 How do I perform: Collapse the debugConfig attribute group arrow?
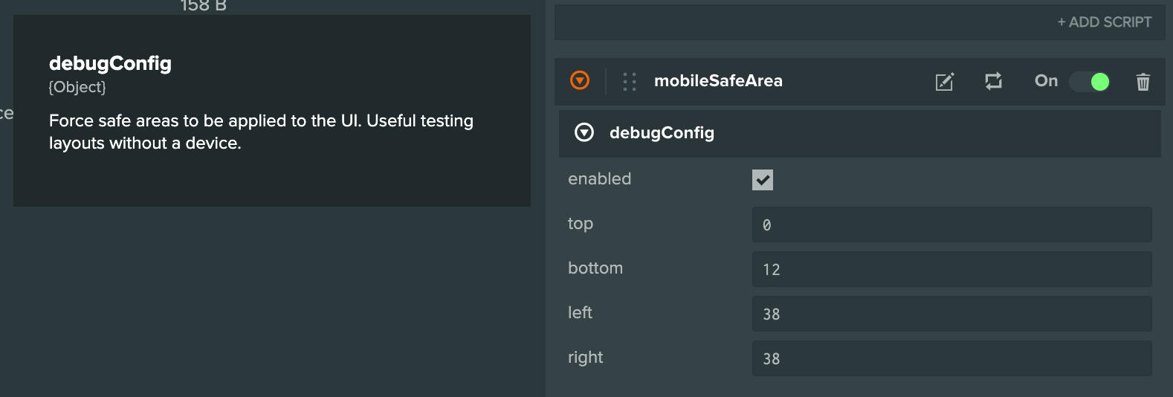pyautogui.click(x=584, y=132)
